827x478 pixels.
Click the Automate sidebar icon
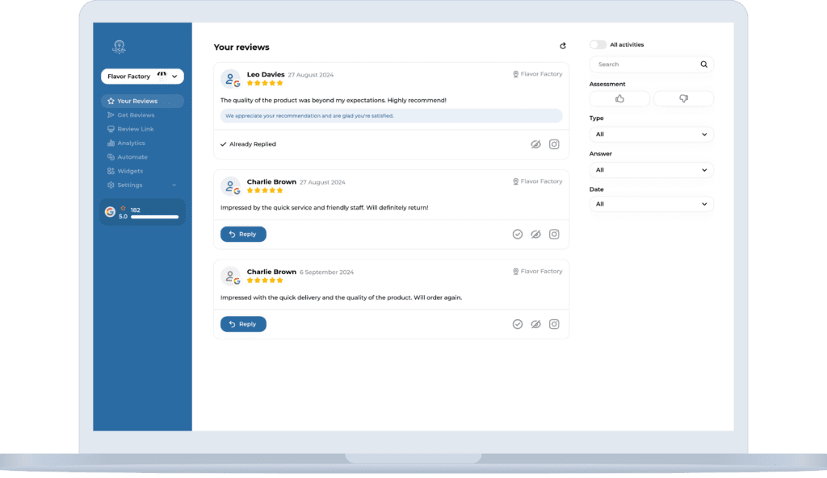111,156
